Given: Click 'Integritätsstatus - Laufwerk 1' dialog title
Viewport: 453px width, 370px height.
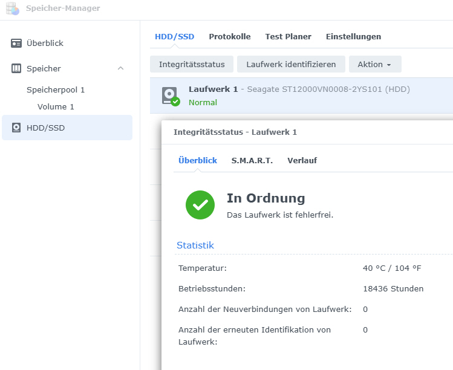Looking at the screenshot, I should [x=235, y=132].
